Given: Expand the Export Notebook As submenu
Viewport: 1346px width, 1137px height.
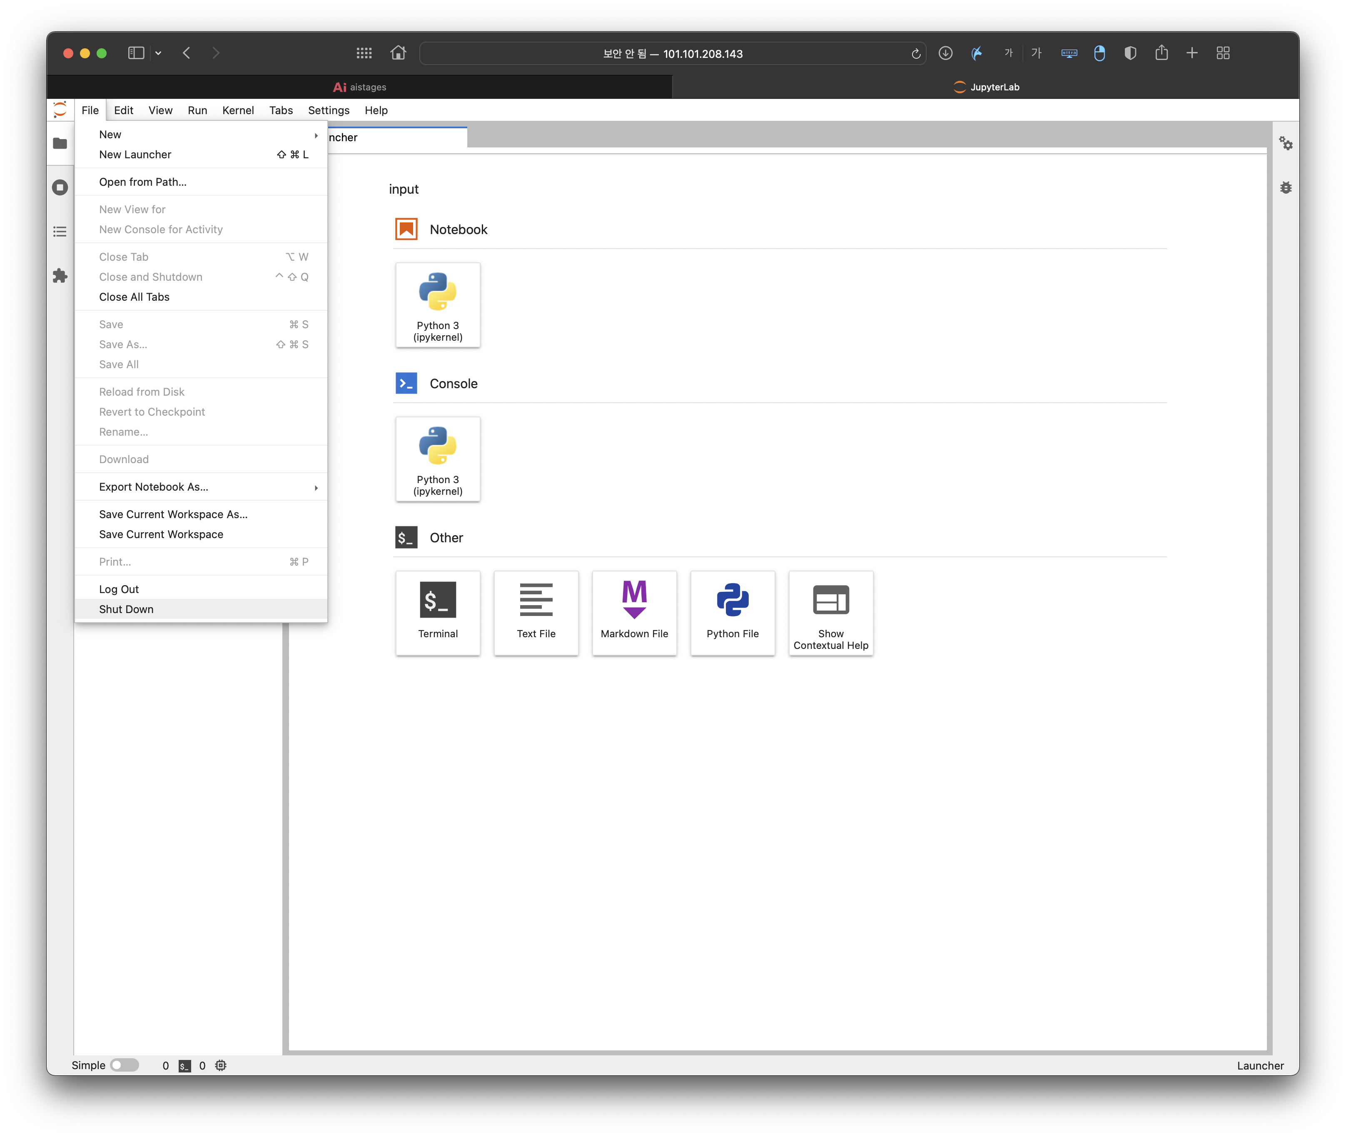Looking at the screenshot, I should (201, 486).
